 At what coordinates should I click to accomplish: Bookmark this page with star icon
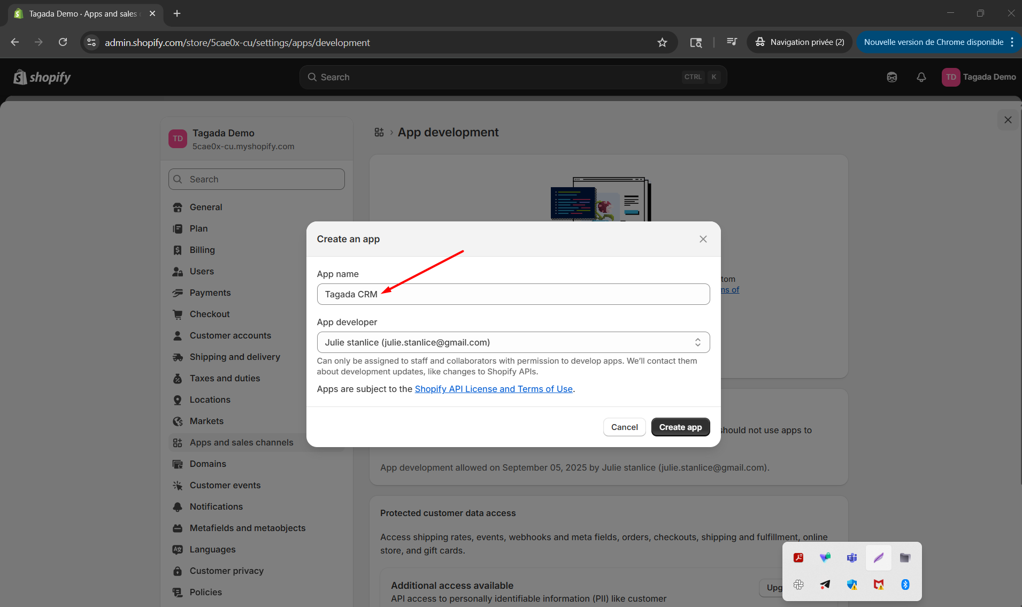point(662,42)
